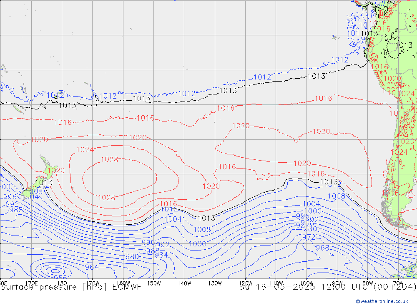Click the black 1013 label over Brazil

[x=404, y=45]
